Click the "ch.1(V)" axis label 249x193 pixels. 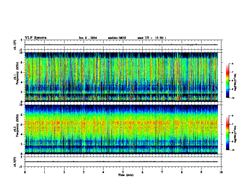coord(15,45)
